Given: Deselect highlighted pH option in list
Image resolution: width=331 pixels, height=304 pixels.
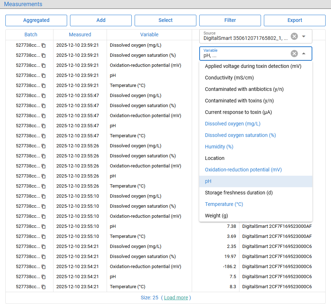Looking at the screenshot, I should (x=256, y=181).
